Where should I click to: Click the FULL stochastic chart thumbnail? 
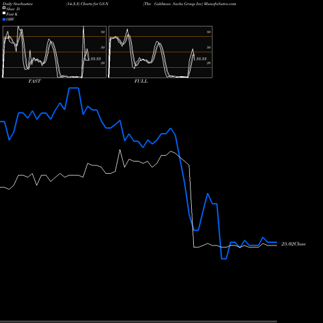click(160, 52)
